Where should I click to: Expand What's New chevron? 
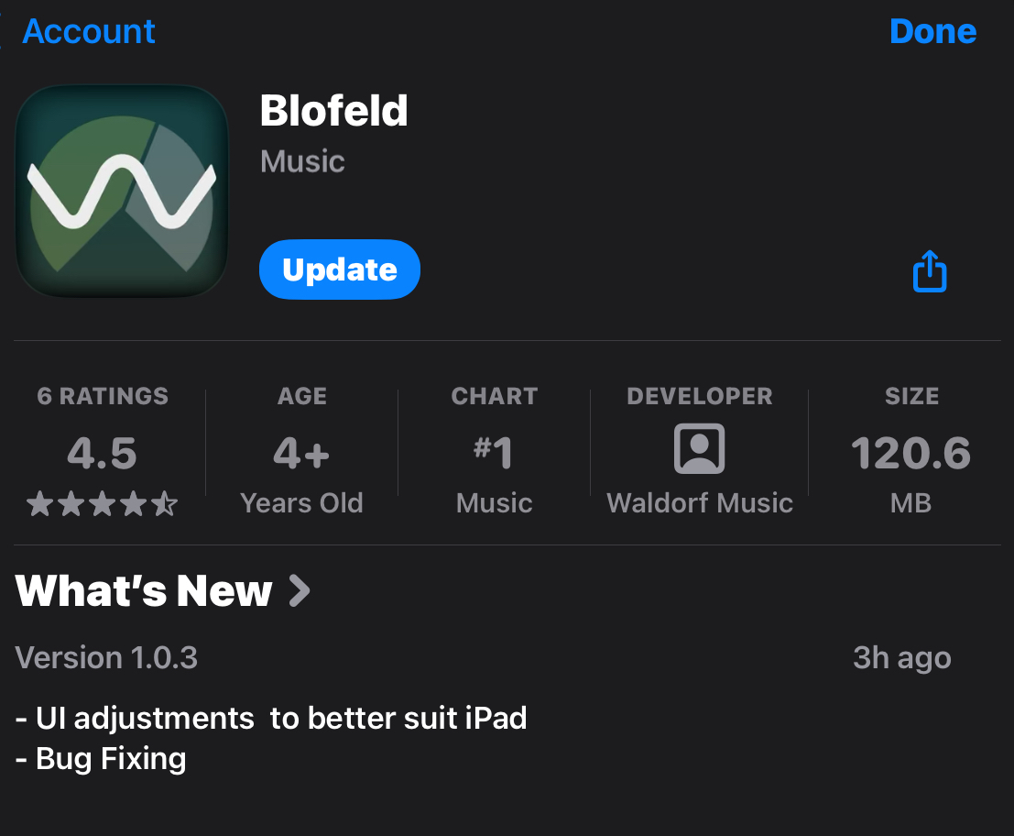point(300,591)
